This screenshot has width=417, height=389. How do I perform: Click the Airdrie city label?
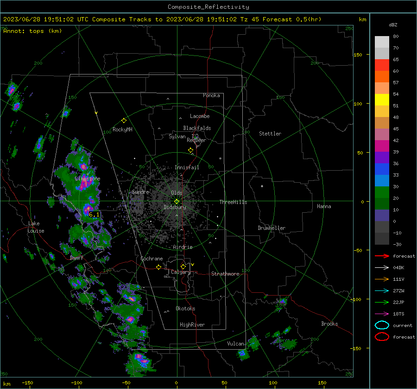[x=183, y=247]
